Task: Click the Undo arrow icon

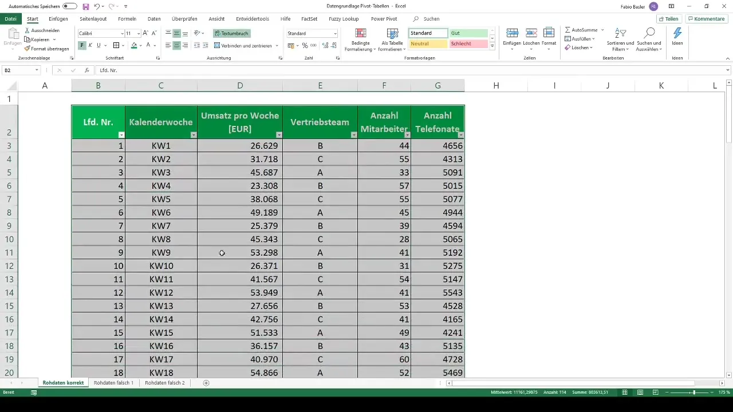Action: coord(97,6)
